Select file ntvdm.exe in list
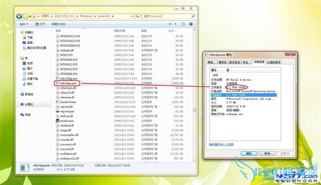Image resolution: width=321 pixels, height=185 pixels. coord(67,121)
